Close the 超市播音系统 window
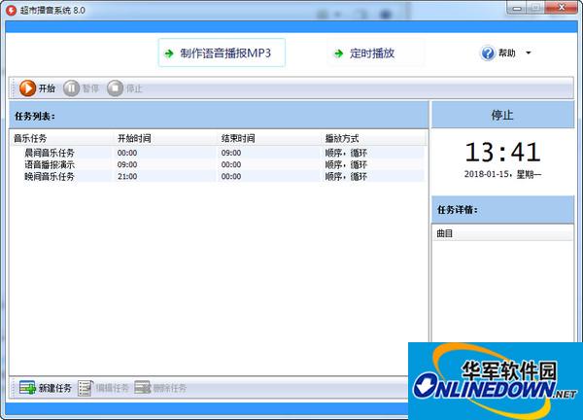The height and width of the screenshot is (420, 583). pos(563,8)
